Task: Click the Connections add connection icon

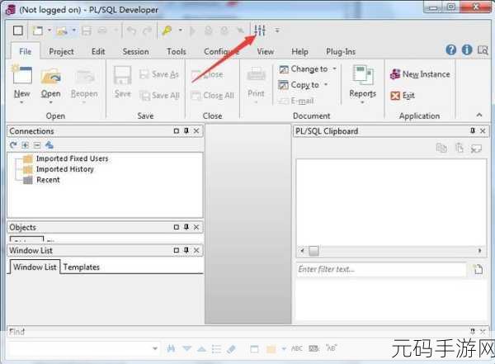Action: (49, 144)
